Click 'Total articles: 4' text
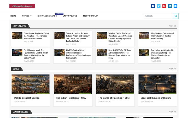 click(x=19, y=101)
